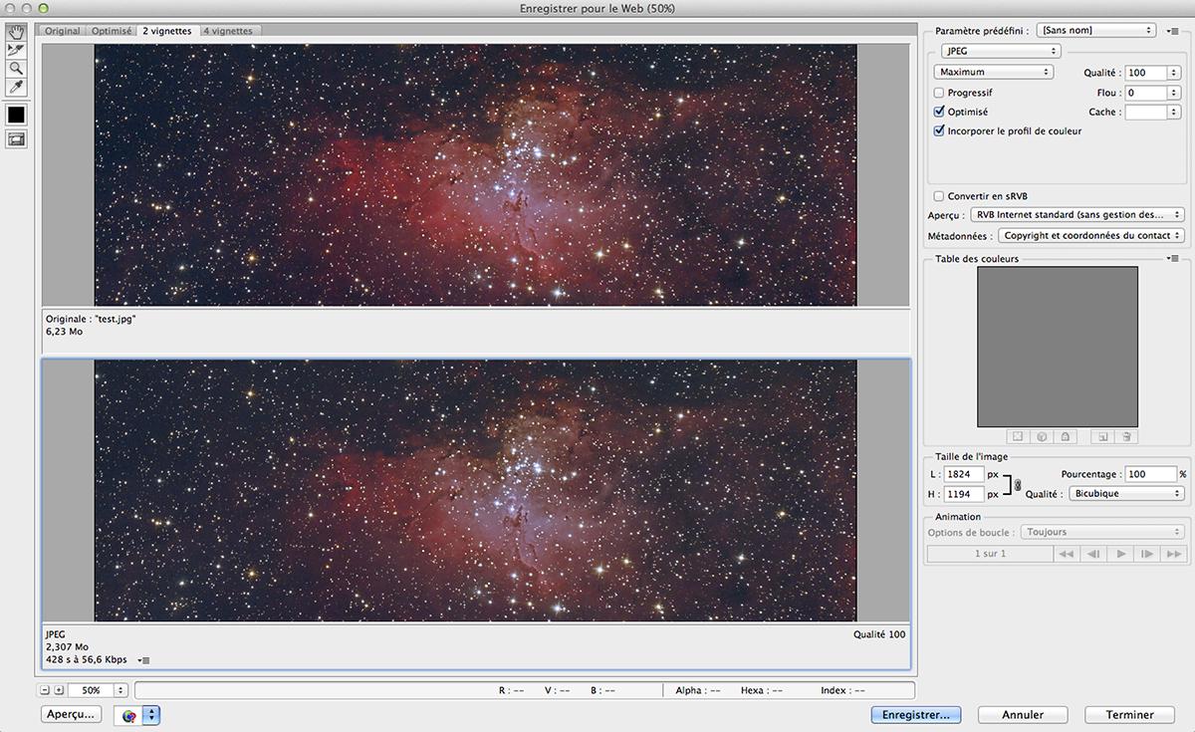Click the delete color trash icon
The width and height of the screenshot is (1195, 732).
click(1126, 436)
